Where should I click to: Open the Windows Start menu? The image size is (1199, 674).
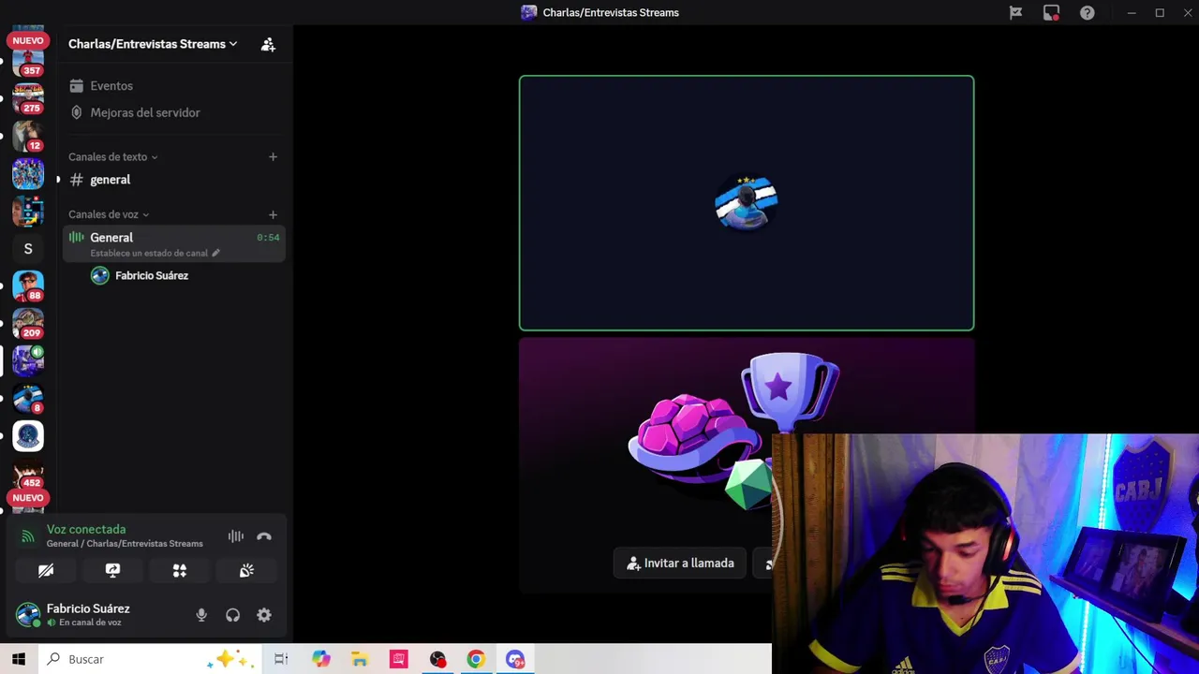coord(19,659)
